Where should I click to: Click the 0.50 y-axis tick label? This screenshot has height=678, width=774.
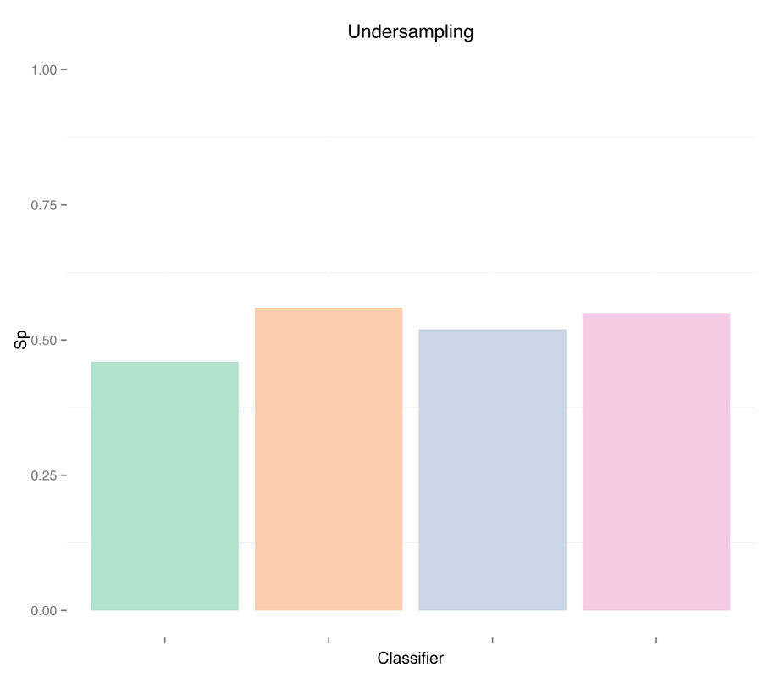(x=44, y=341)
